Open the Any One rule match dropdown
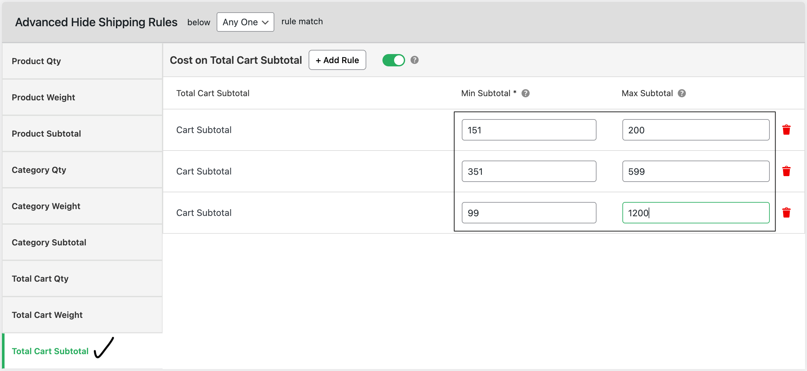This screenshot has width=807, height=371. (x=245, y=22)
